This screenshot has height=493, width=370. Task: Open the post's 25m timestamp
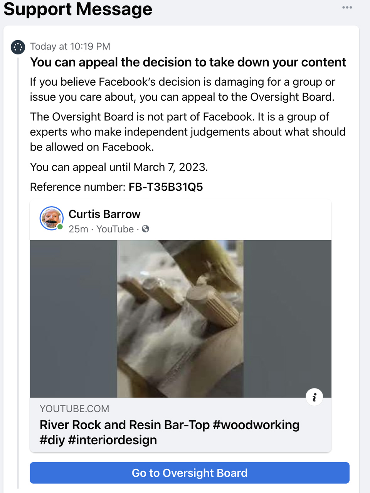78,229
